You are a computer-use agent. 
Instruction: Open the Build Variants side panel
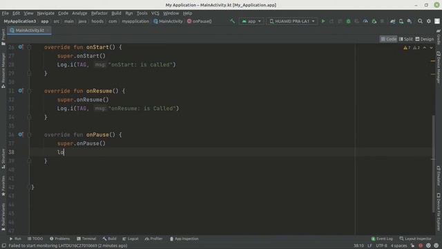[x=3, y=216]
